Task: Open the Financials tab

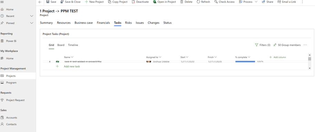Action: coord(103,23)
